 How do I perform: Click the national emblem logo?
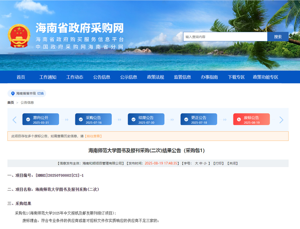pos(19,36)
